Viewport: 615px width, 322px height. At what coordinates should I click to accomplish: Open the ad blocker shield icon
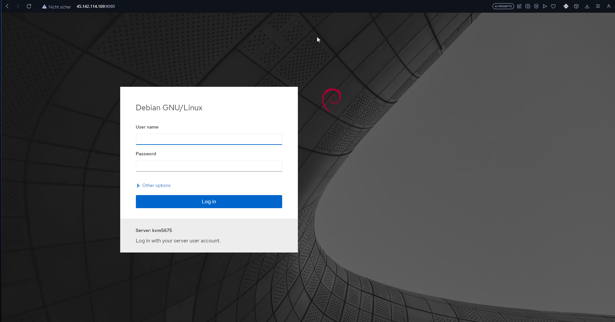tap(536, 6)
